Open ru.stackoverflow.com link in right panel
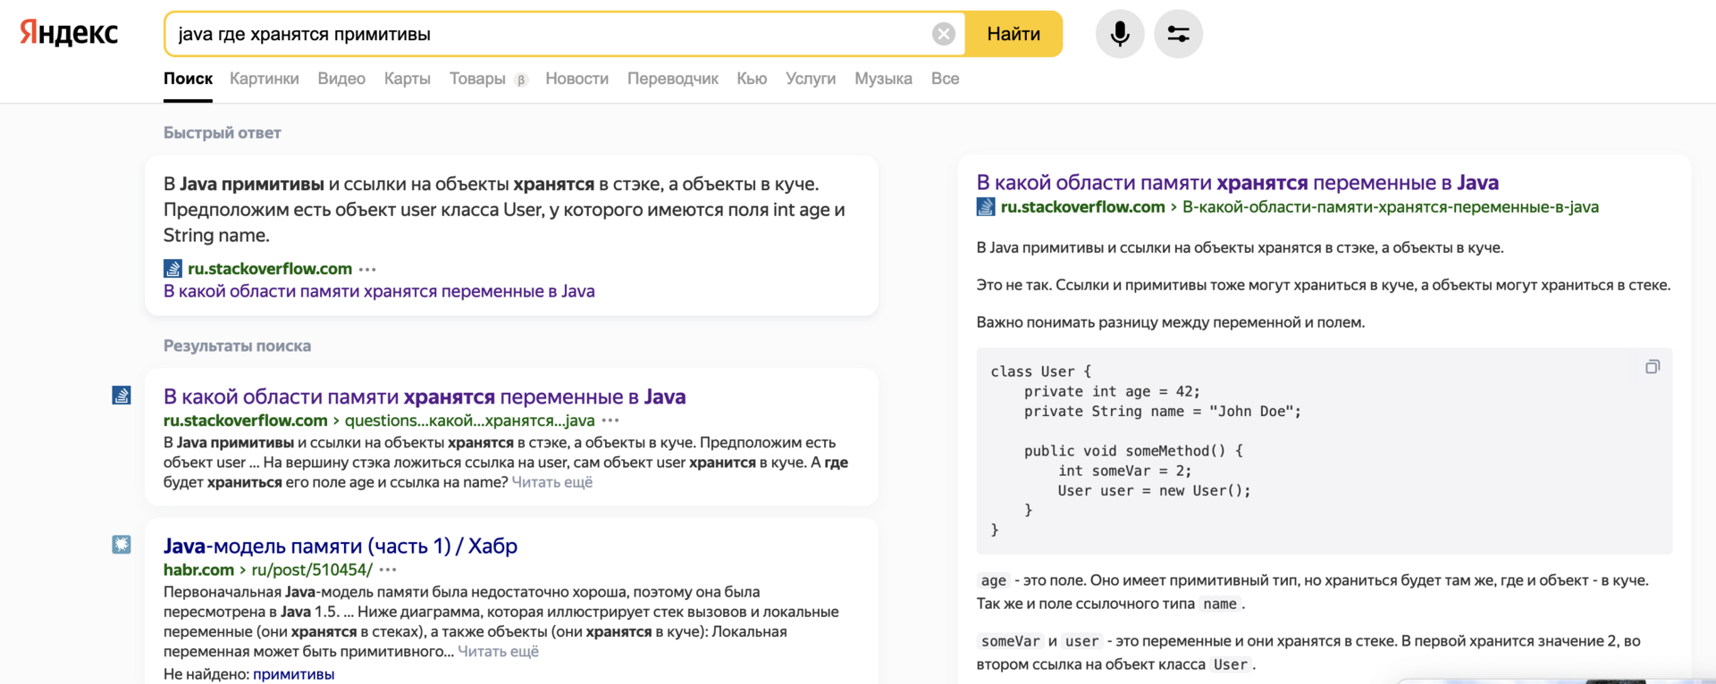The height and width of the screenshot is (684, 1716). point(1083,207)
